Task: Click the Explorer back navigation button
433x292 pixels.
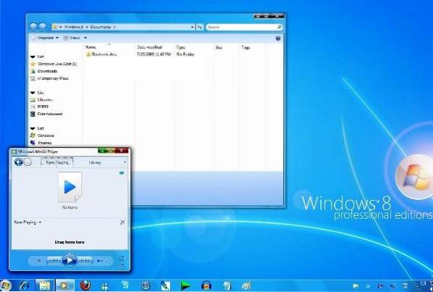Action: click(33, 27)
